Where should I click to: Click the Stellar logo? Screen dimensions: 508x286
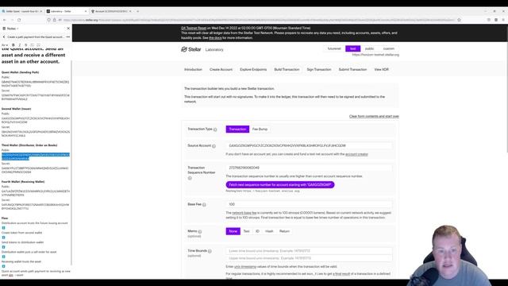tap(191, 49)
